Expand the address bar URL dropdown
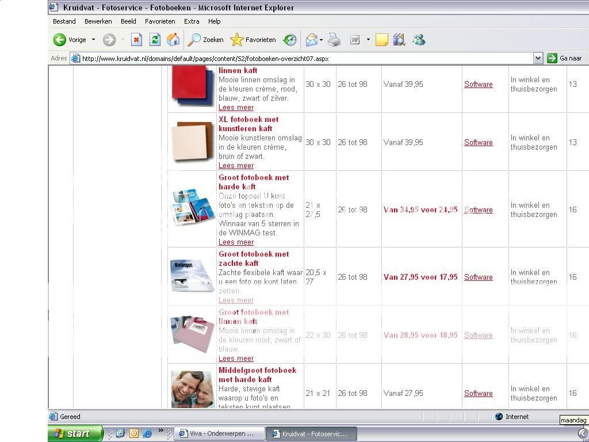This screenshot has height=442, width=589. click(538, 58)
